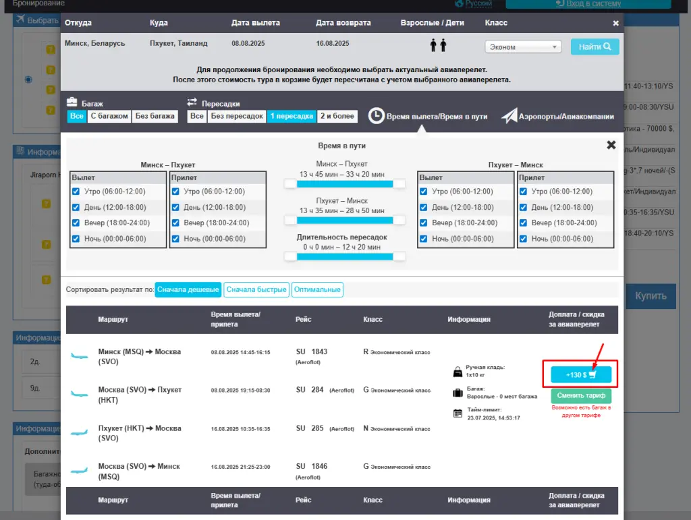691x520 pixels.
Task: Click the paper plane Airports/Airlines icon
Action: pos(508,116)
